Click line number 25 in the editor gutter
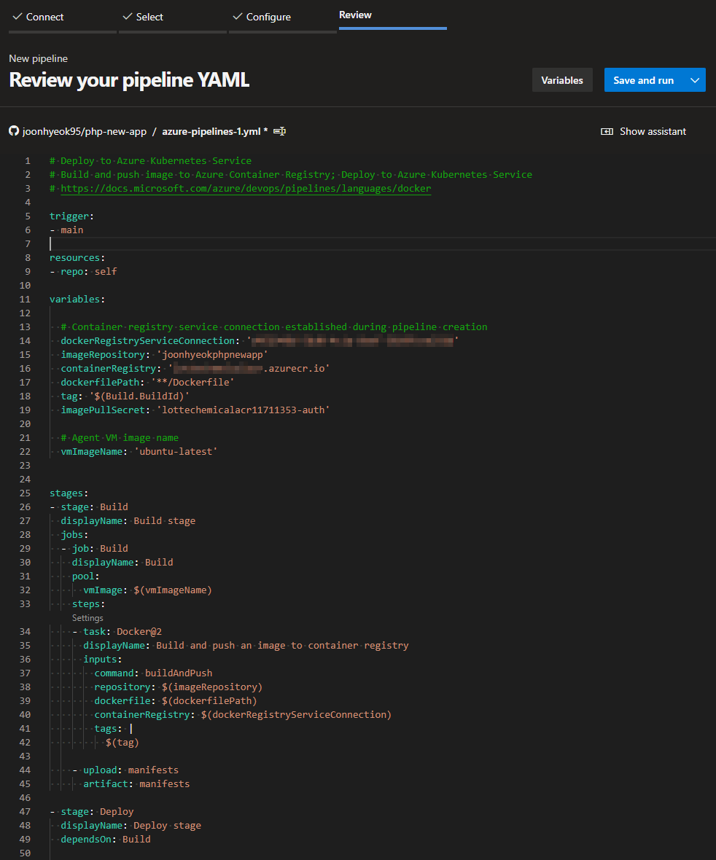 tap(25, 493)
